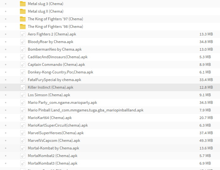Click the file icon of MarioKartSuperCircuit apk
The height and width of the screenshot is (170, 220).
tap(23, 125)
